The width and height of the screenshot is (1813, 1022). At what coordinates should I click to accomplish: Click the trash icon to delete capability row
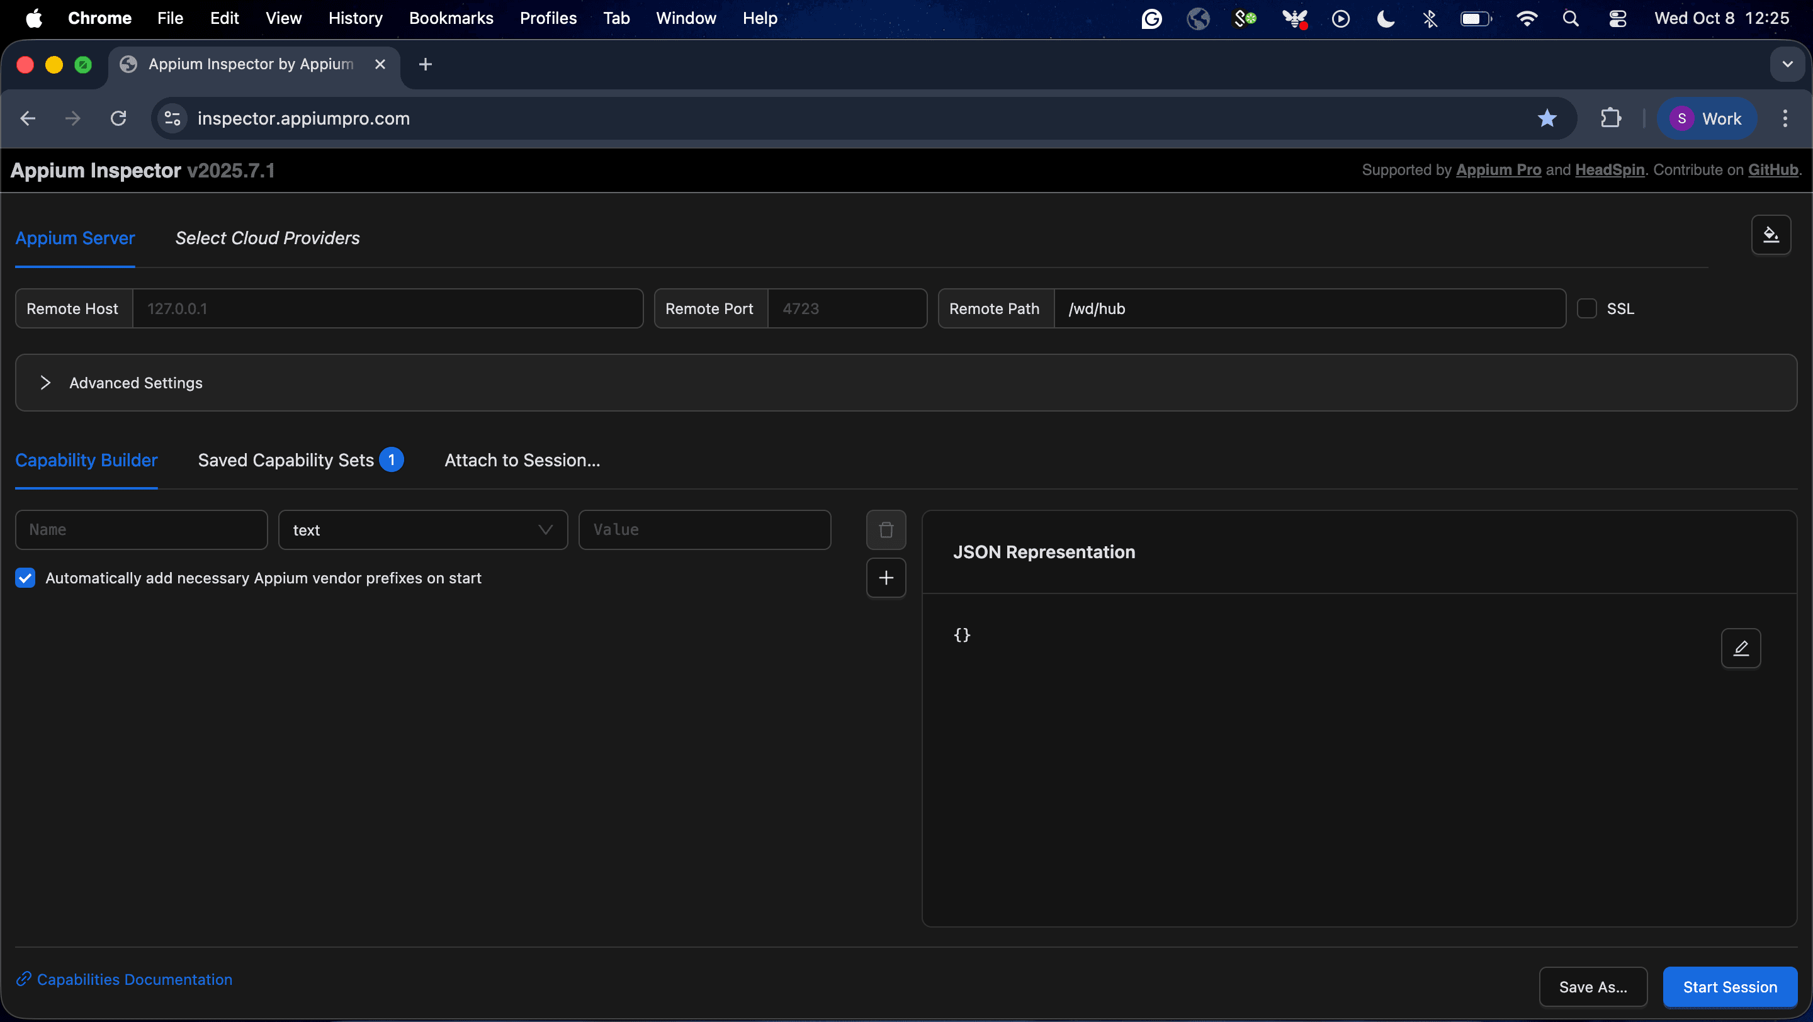(885, 530)
